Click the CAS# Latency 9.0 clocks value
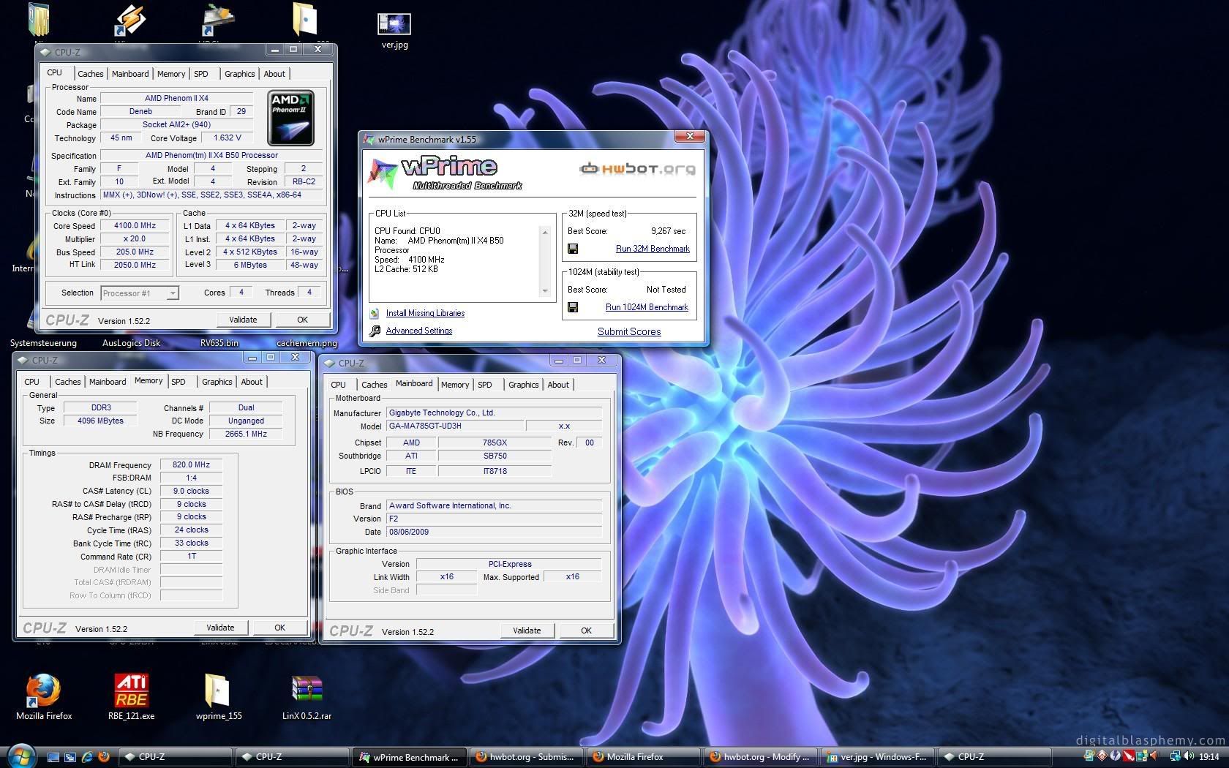Viewport: 1229px width, 768px height. pos(191,491)
